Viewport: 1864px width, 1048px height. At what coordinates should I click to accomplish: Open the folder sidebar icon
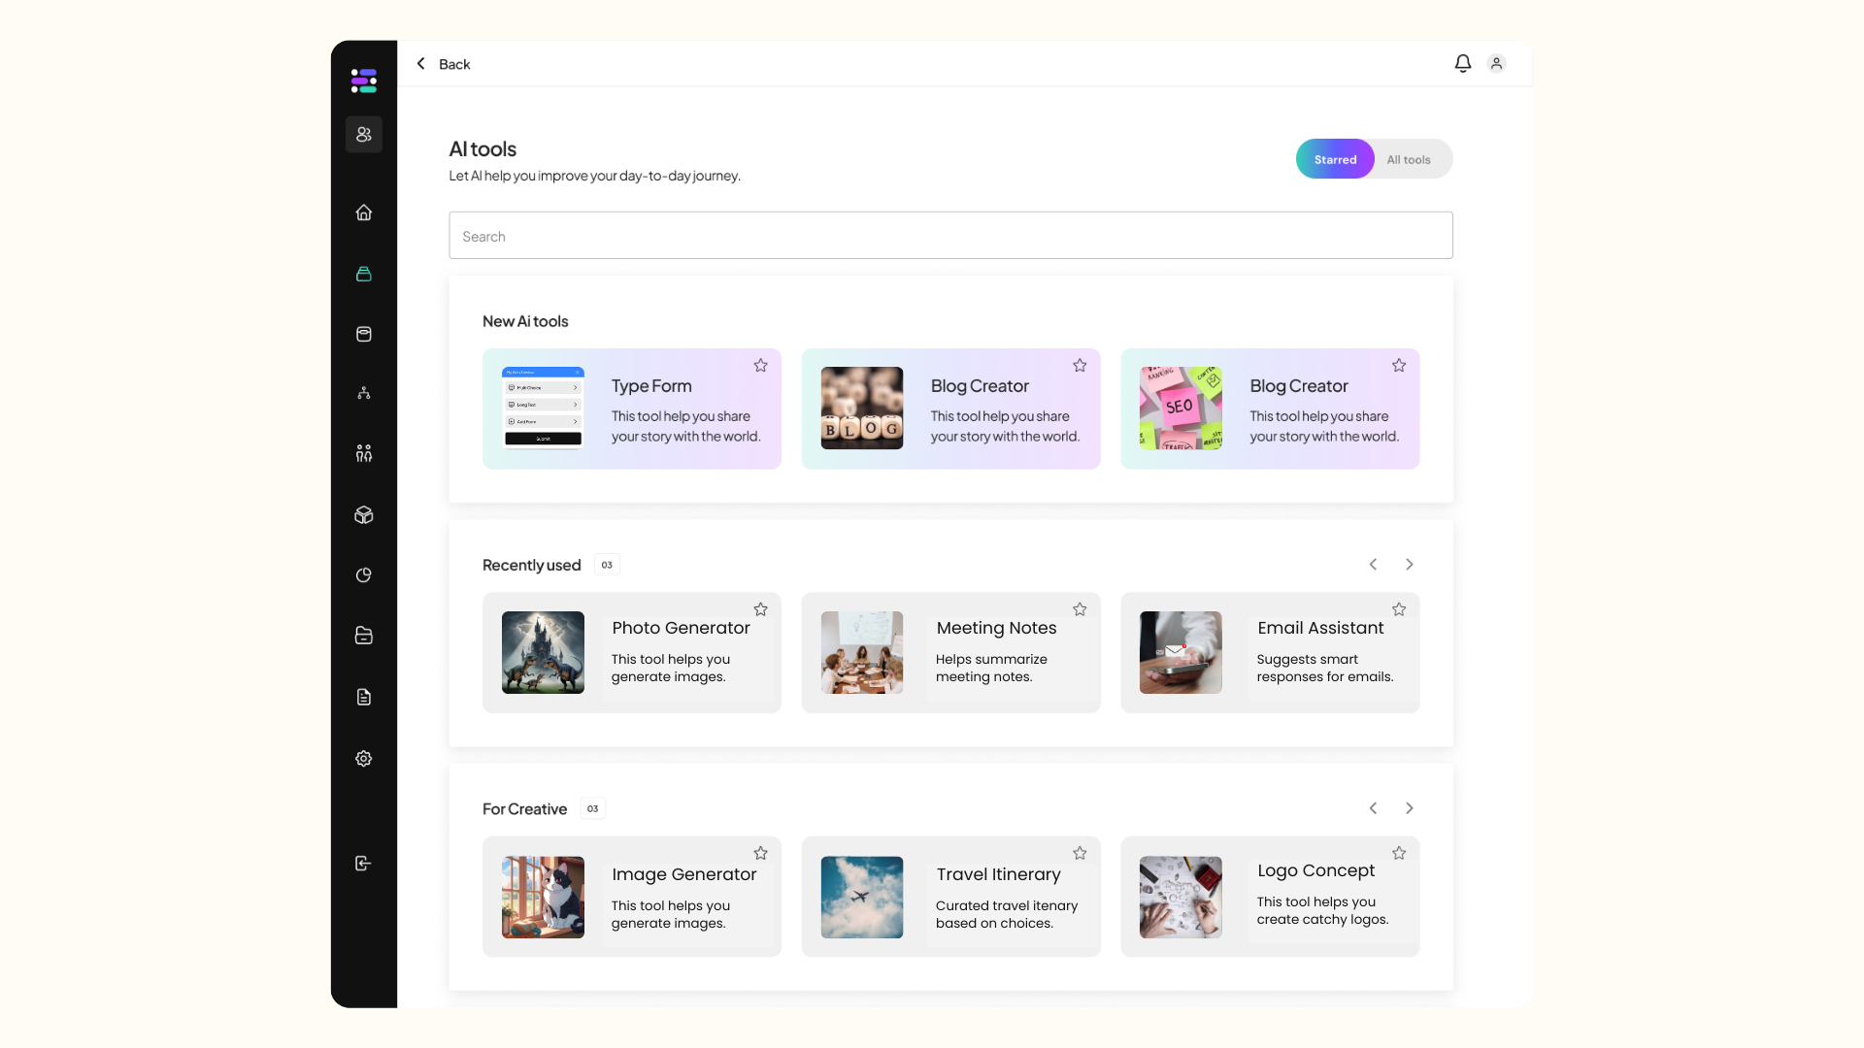(x=364, y=636)
